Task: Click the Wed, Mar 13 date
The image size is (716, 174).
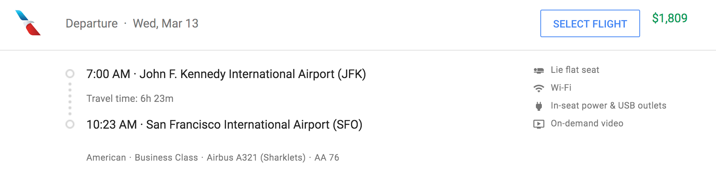Action: [166, 23]
